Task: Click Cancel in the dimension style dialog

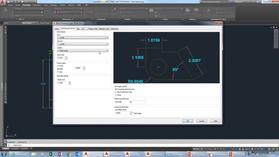Action: (x=201, y=121)
